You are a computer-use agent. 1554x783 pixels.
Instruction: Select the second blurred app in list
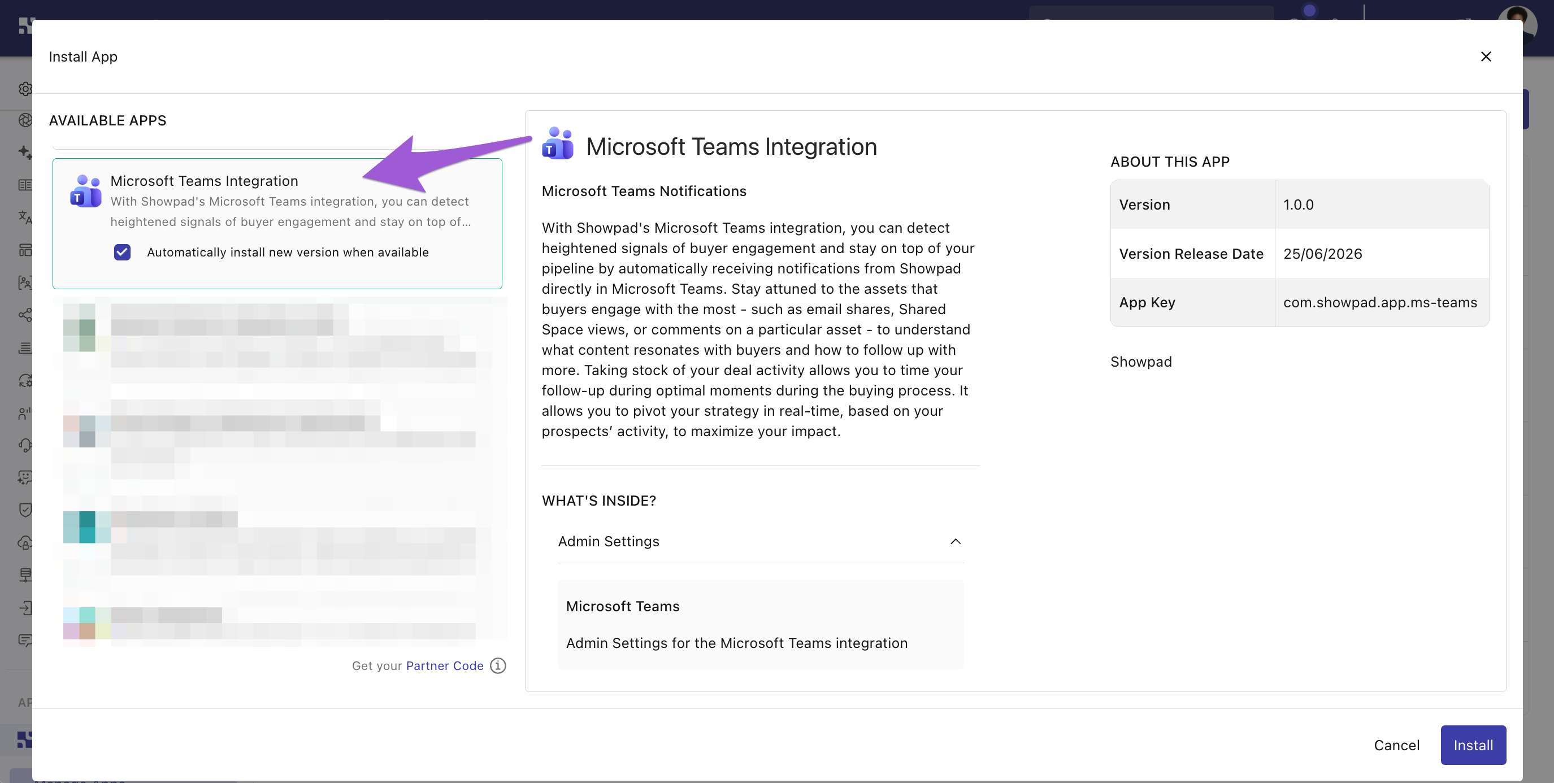[x=277, y=440]
